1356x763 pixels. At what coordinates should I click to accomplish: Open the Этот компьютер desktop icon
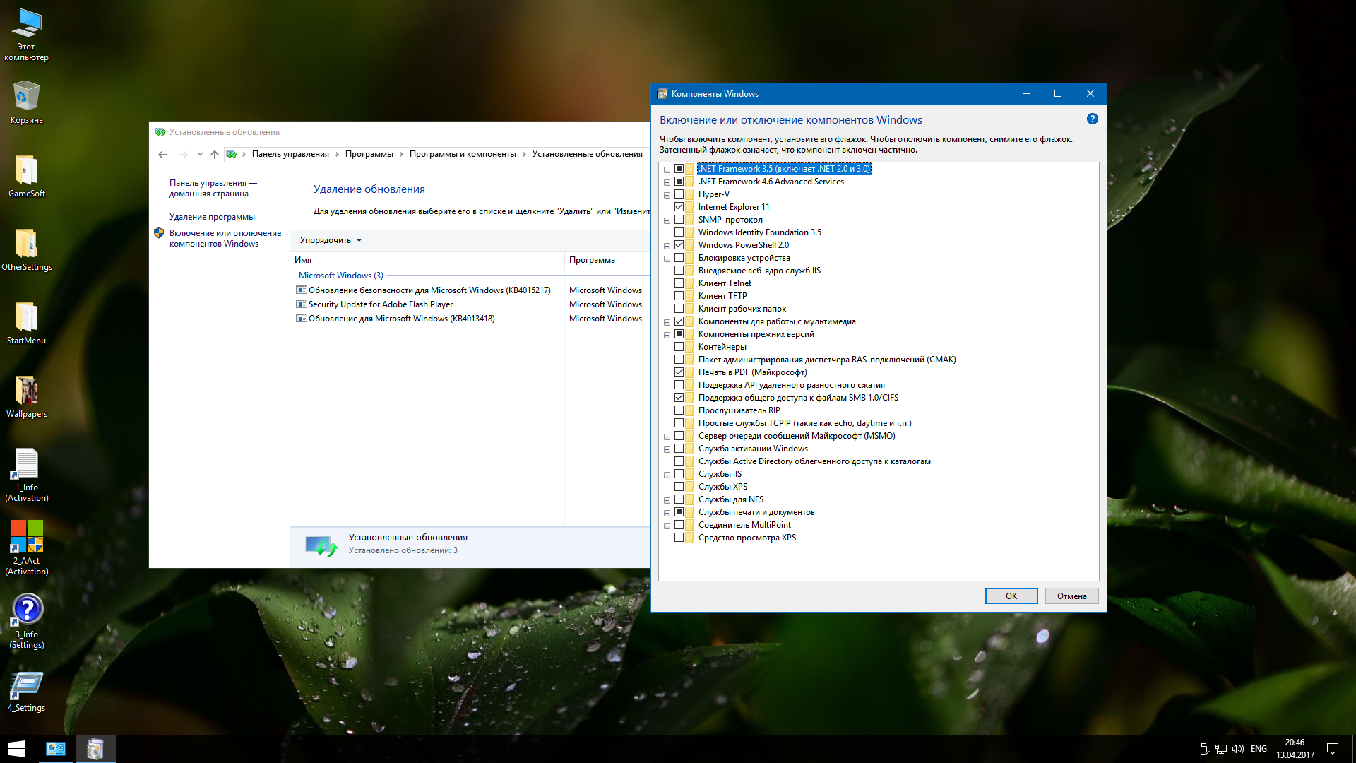[26, 35]
